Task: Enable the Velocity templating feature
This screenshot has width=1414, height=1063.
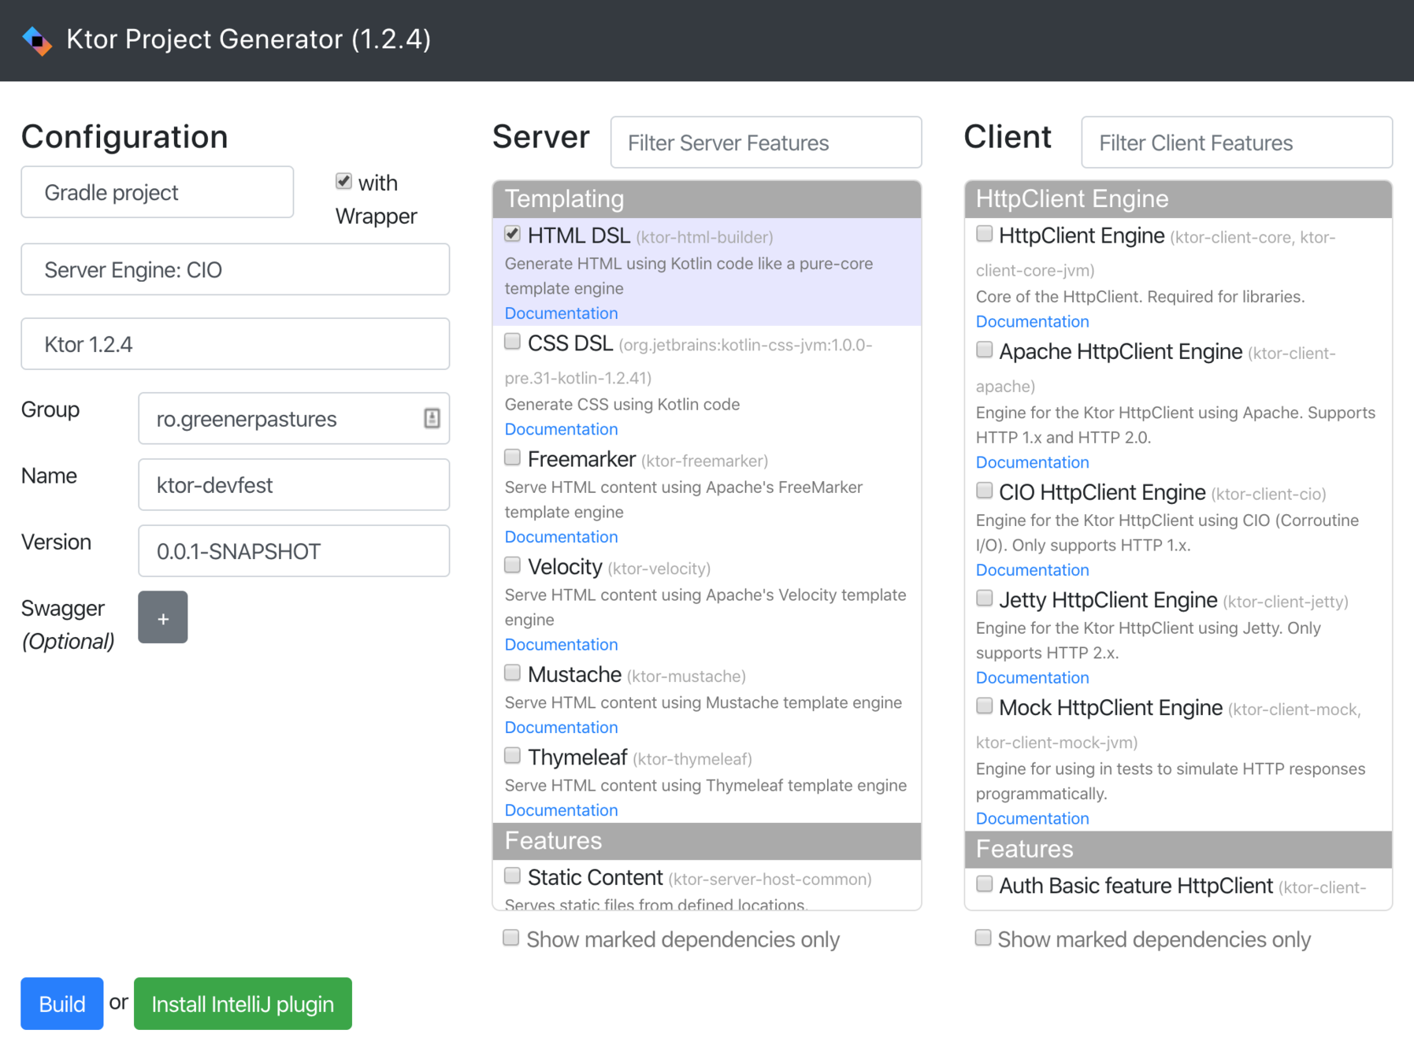Action: coord(513,565)
